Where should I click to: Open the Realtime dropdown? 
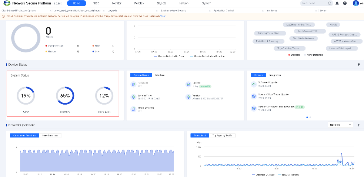[x=340, y=125]
